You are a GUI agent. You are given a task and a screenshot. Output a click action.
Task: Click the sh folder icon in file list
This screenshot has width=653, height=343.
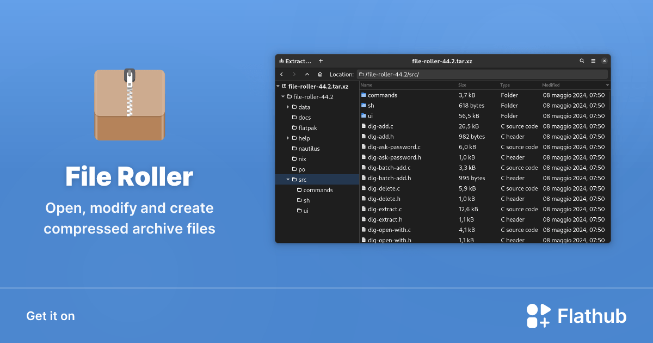pyautogui.click(x=364, y=105)
